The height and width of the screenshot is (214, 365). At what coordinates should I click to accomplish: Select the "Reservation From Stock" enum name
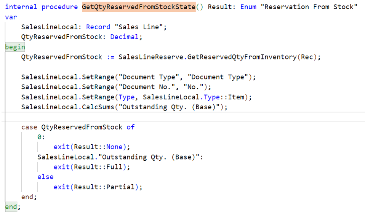click(x=309, y=7)
